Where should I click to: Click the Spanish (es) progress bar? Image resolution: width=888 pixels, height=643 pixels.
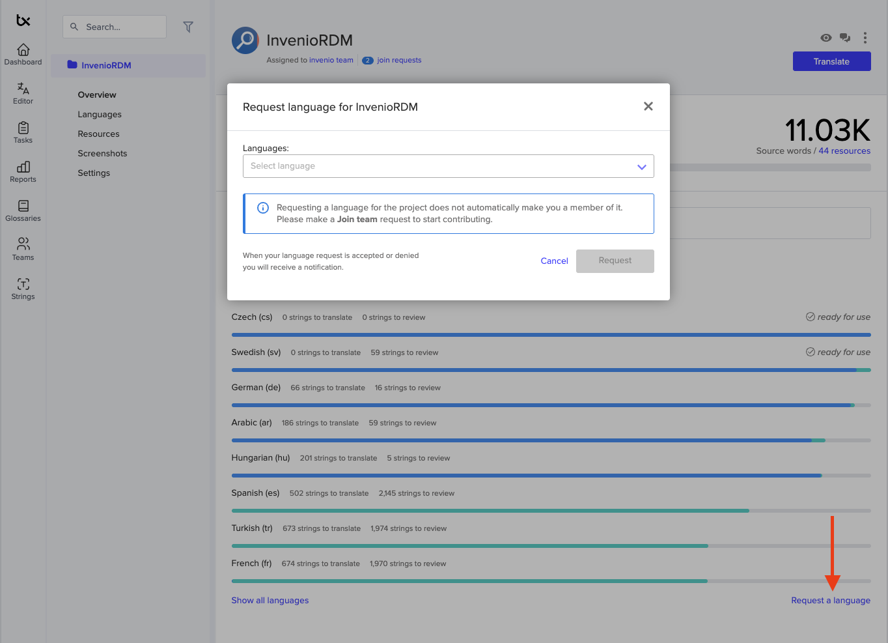click(x=551, y=511)
